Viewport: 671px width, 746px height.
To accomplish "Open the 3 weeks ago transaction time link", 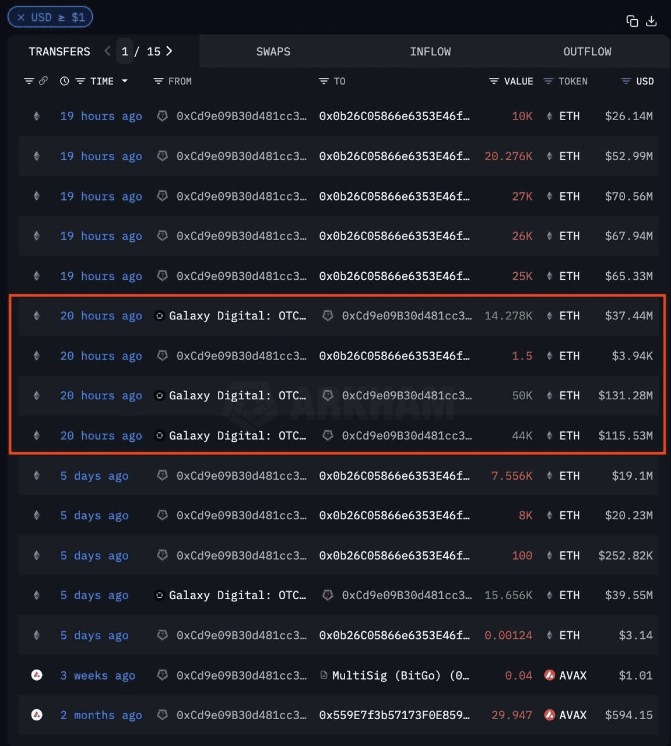I will point(98,676).
